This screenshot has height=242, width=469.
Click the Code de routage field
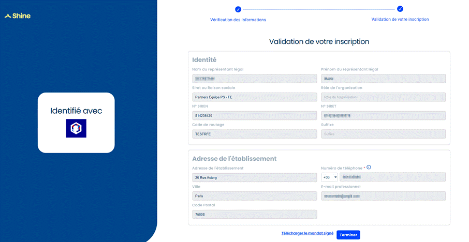tap(255, 134)
